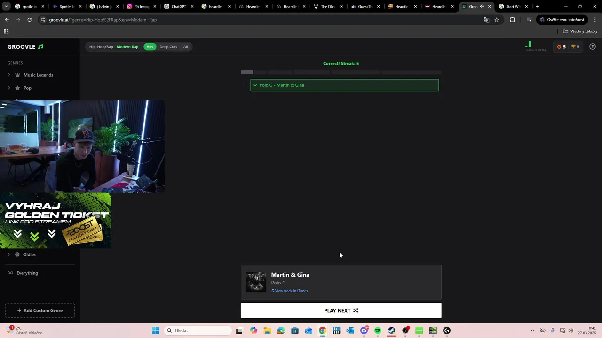Click the Everything genre item

pyautogui.click(x=27, y=273)
